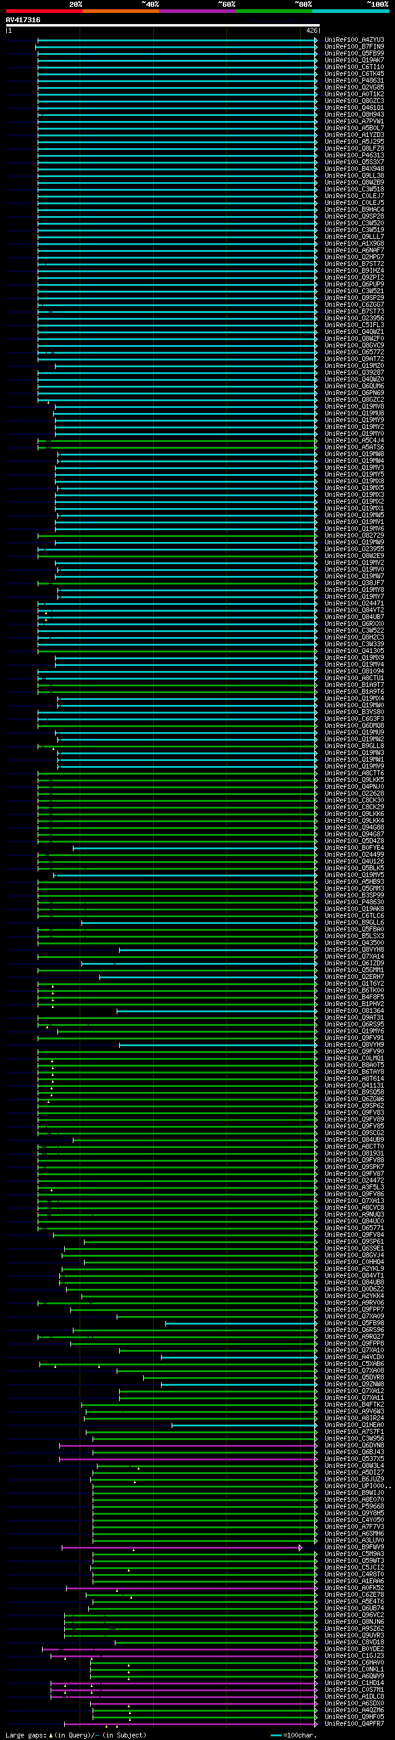Select label UniRef100_B4X948
This screenshot has width=395, height=1740.
[354, 169]
